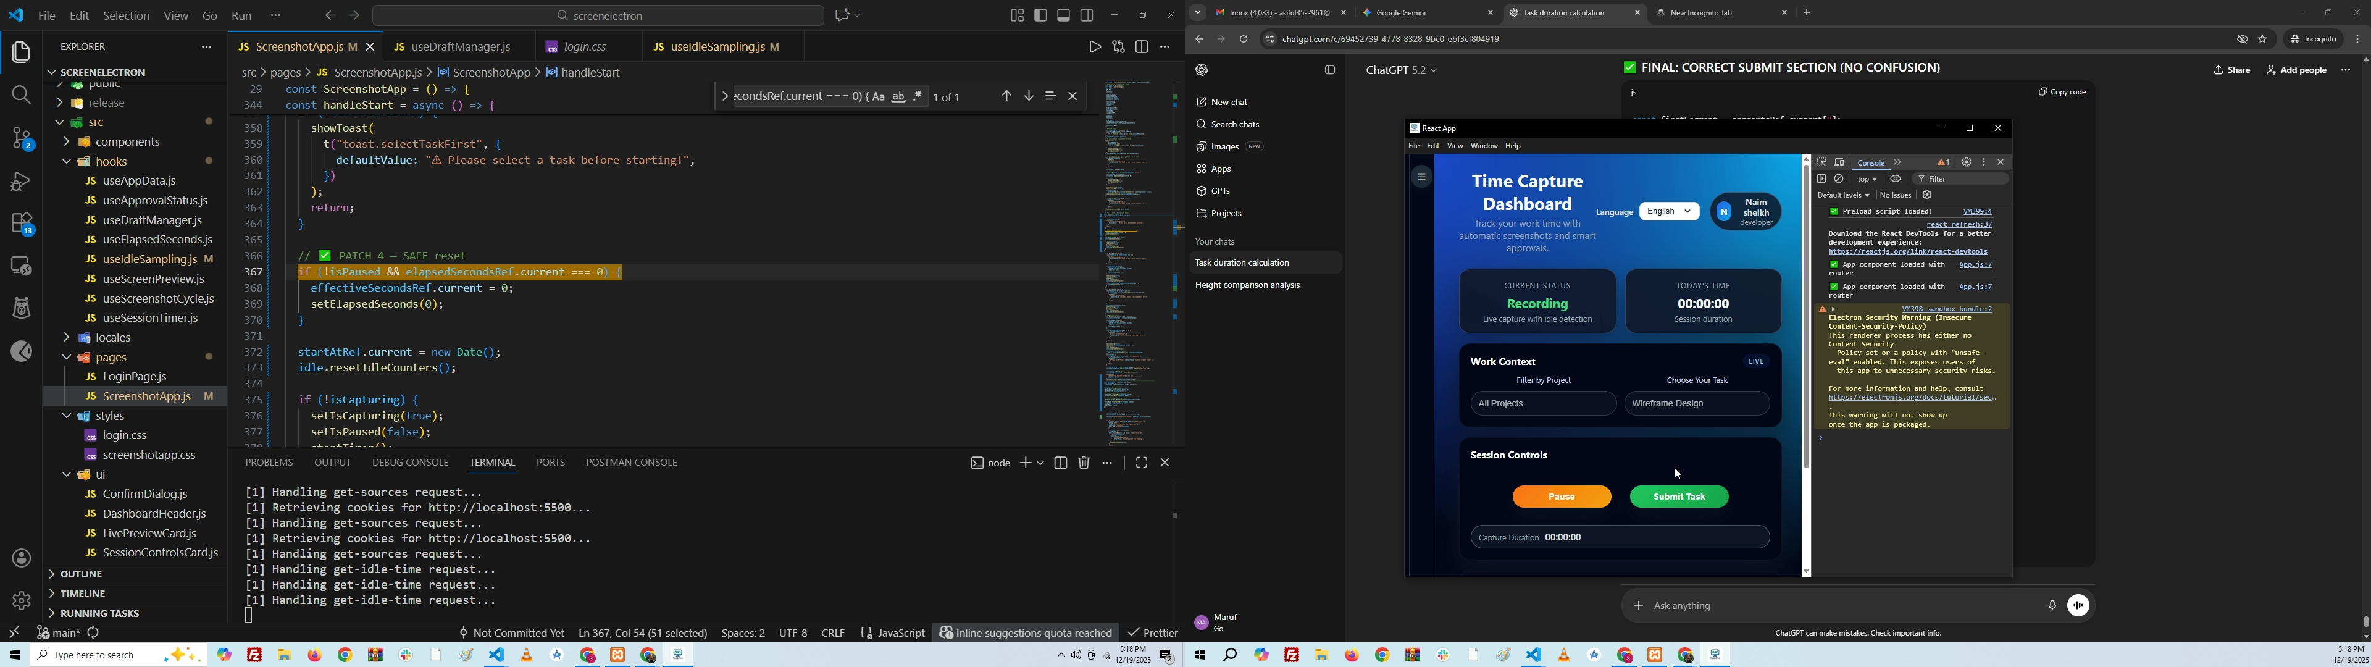The height and width of the screenshot is (667, 2371).
Task: Click the next match arrow in find widget
Action: click(1029, 97)
